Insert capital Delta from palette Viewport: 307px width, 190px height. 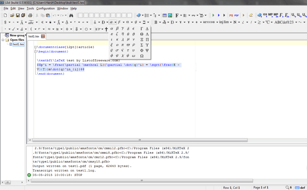[x=147, y=29]
